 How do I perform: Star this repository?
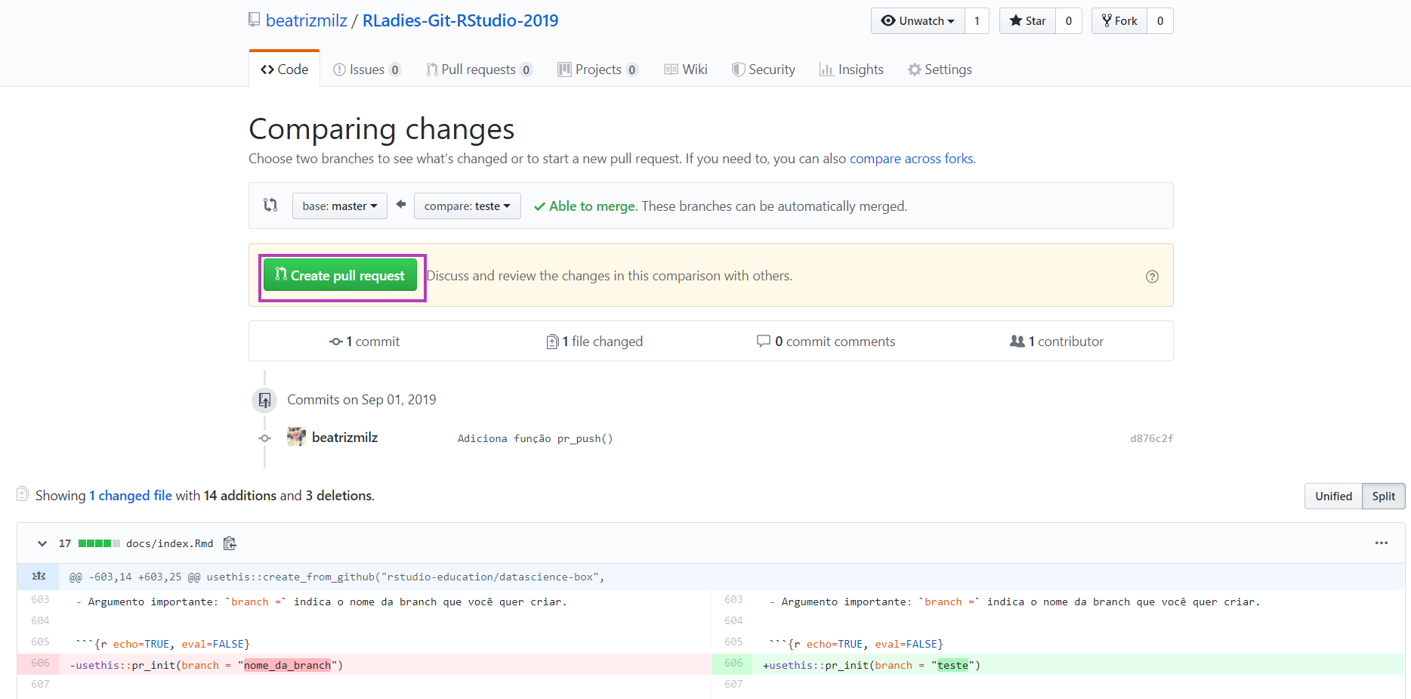[1027, 21]
